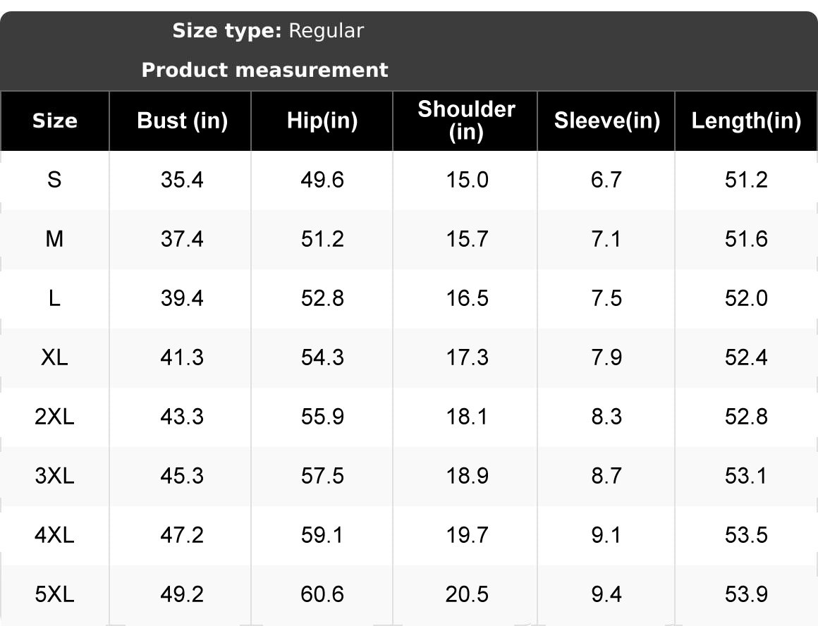Screen dimensions: 818x626
Task: Select the L size row label
Action: [55, 298]
